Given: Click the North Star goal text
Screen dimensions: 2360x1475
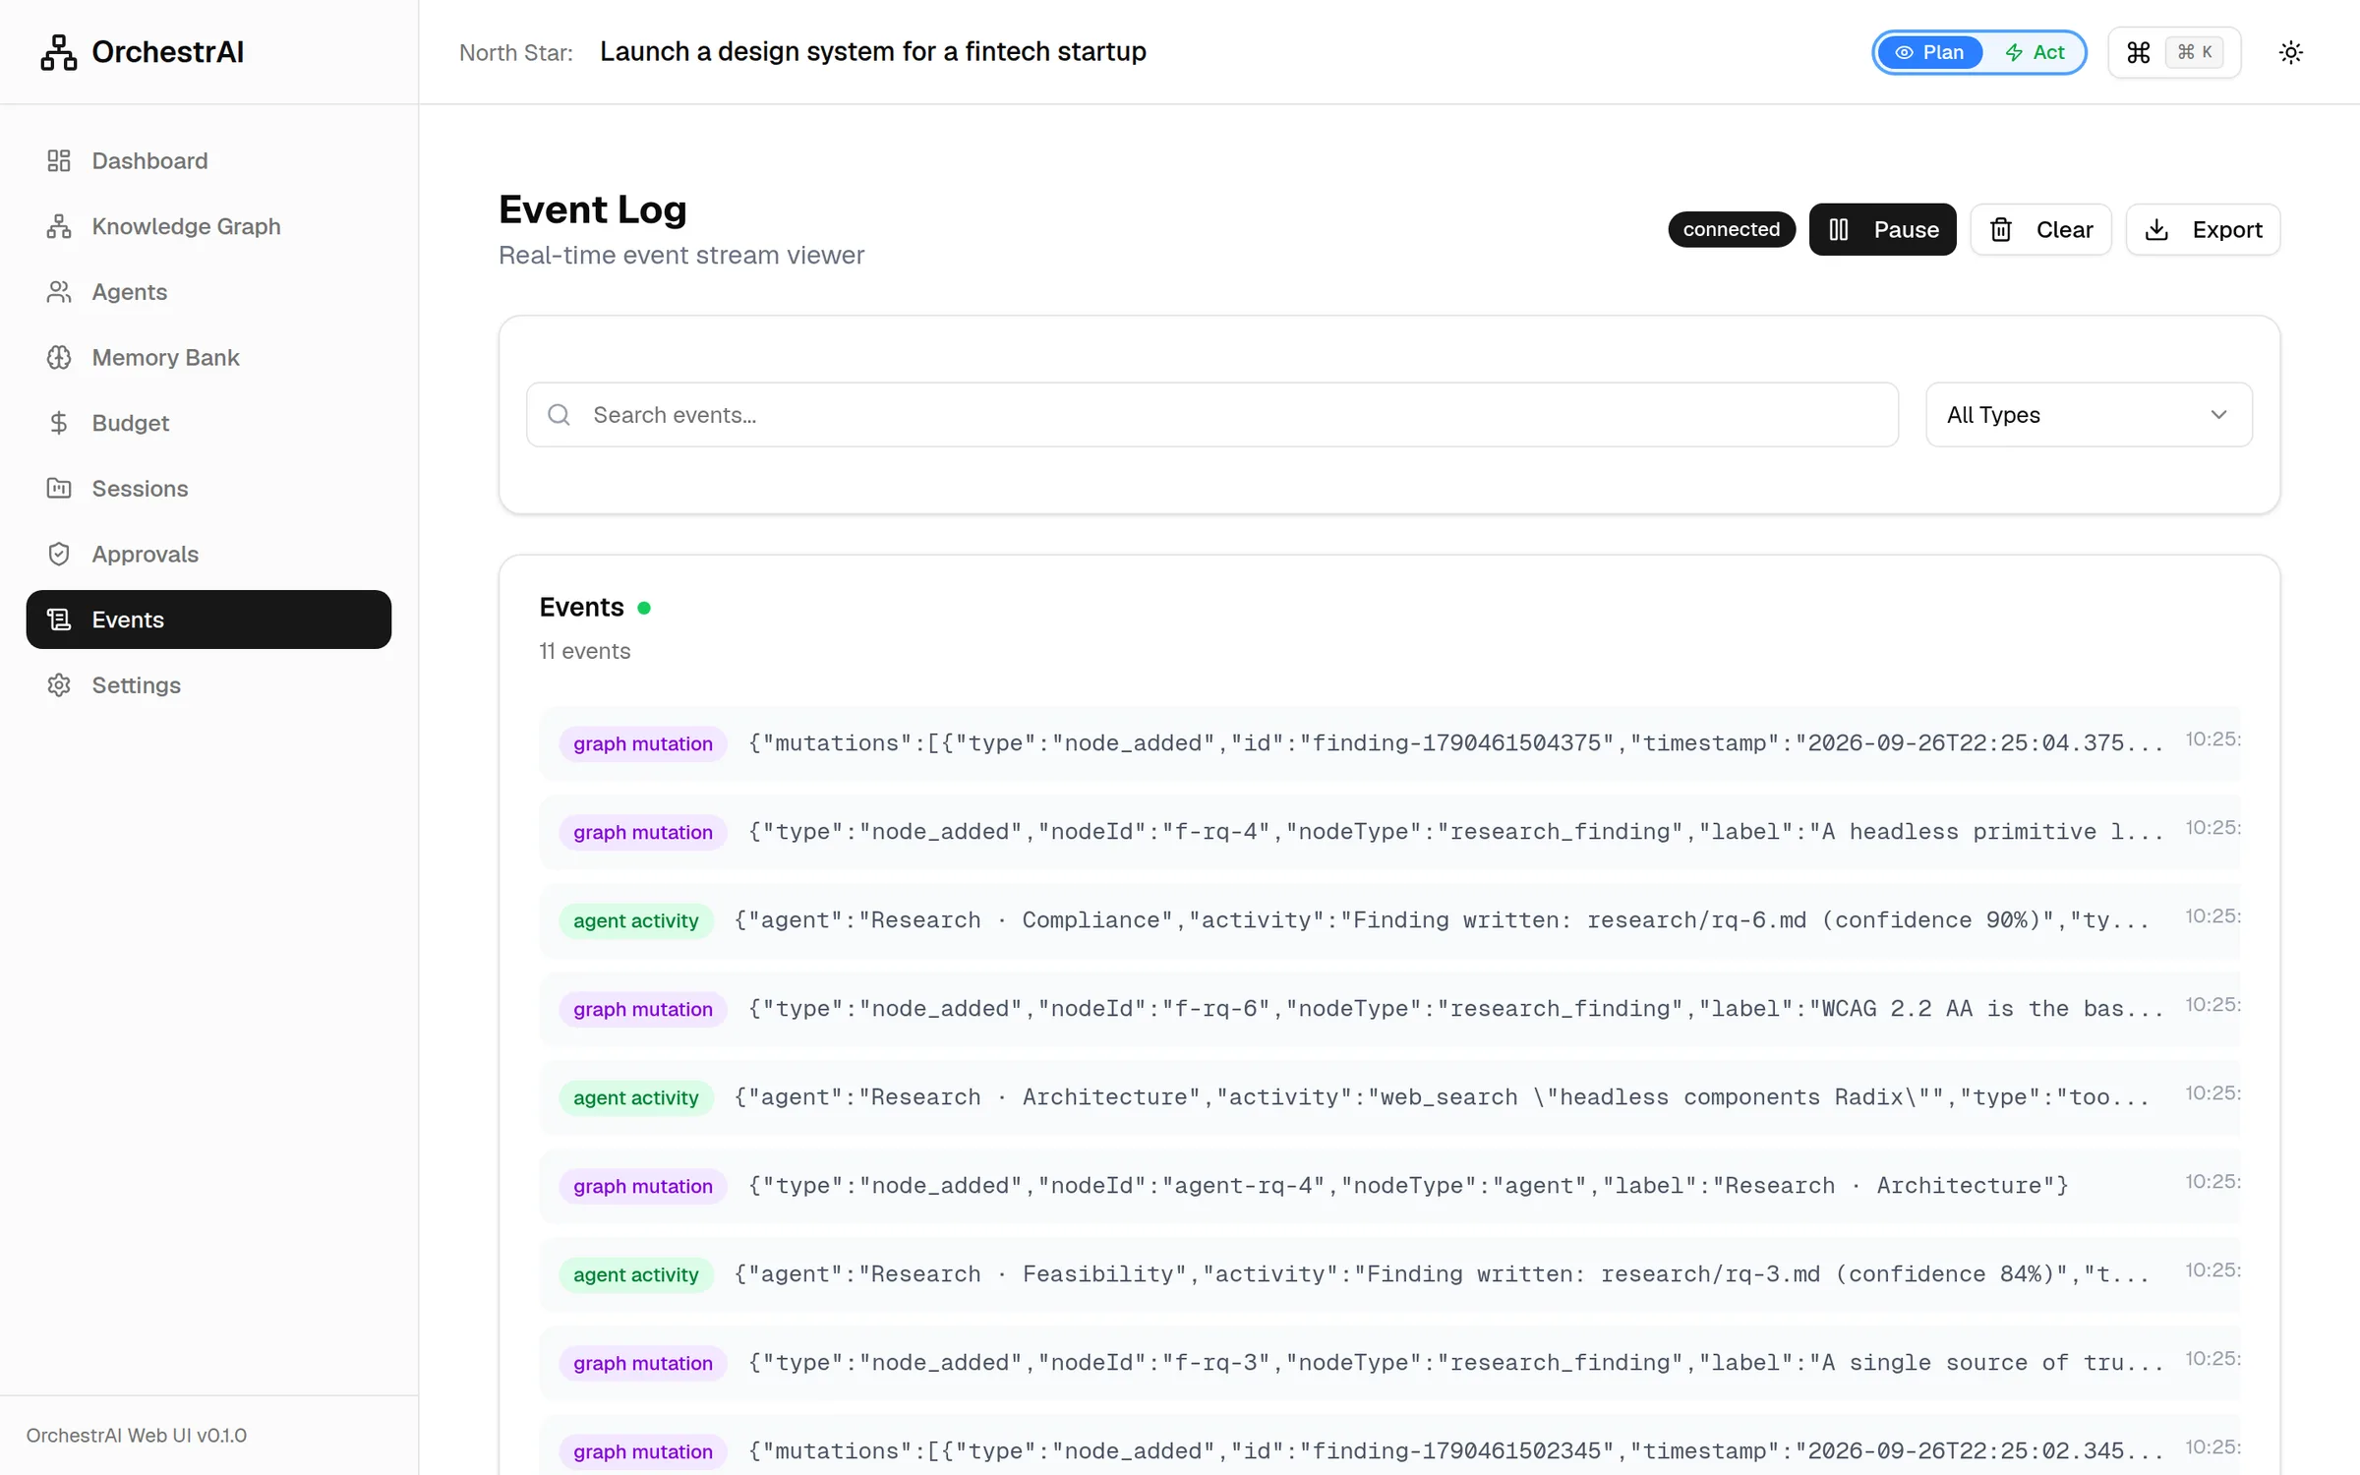Looking at the screenshot, I should pos(872,51).
